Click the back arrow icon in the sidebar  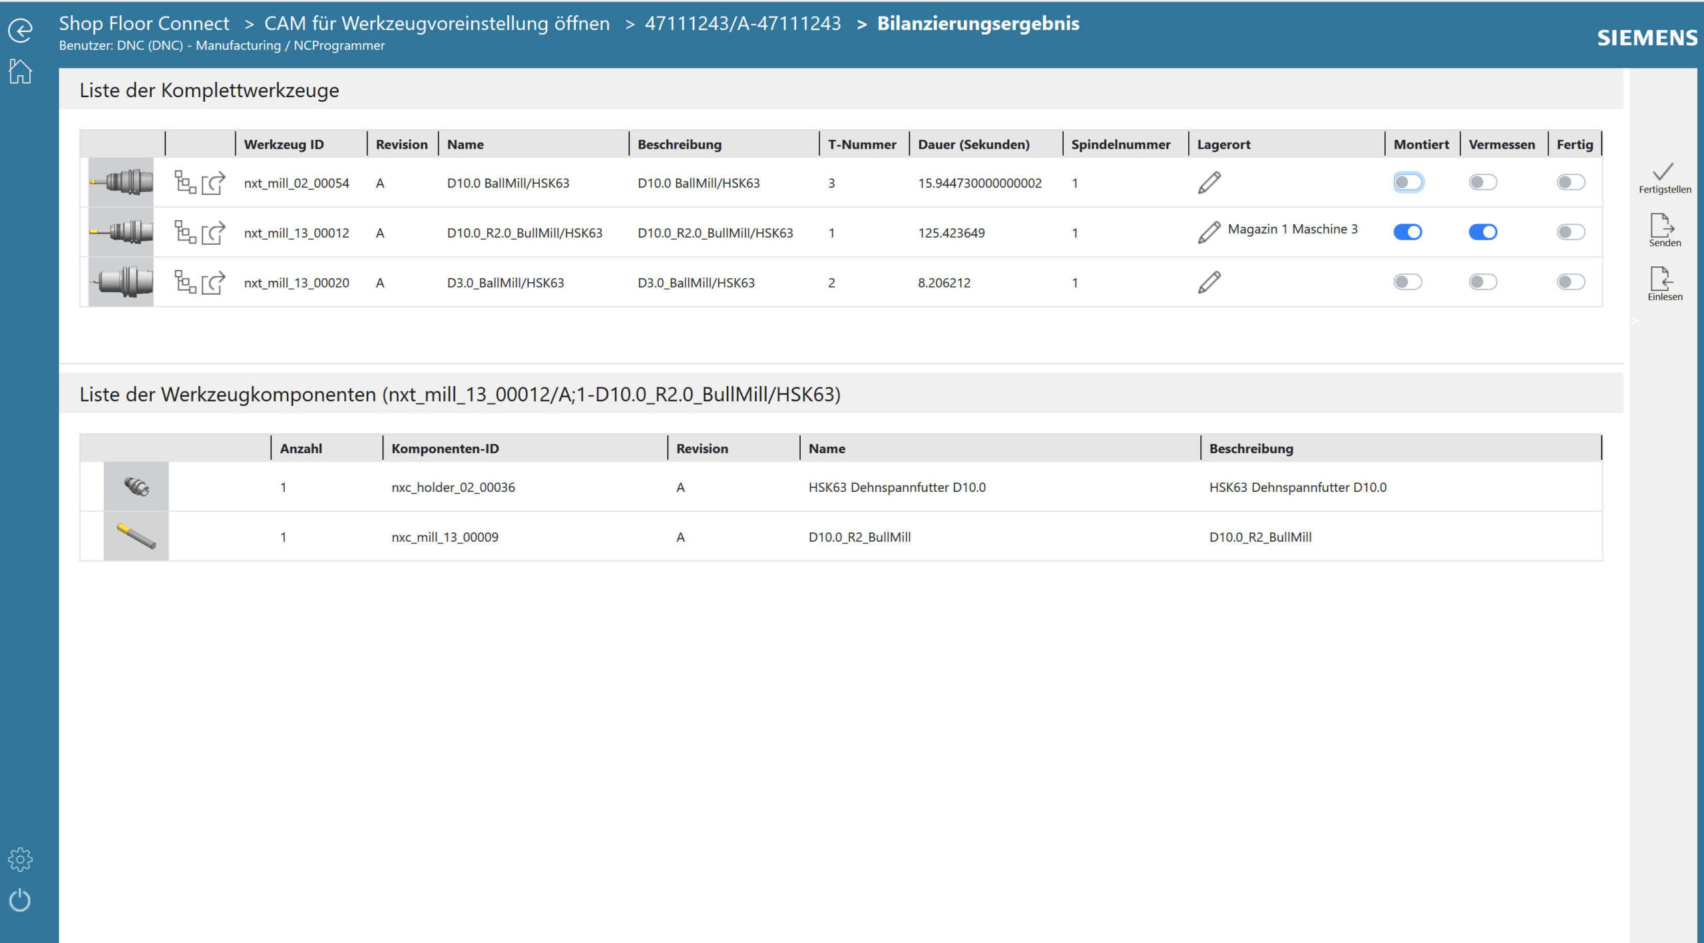[20, 31]
